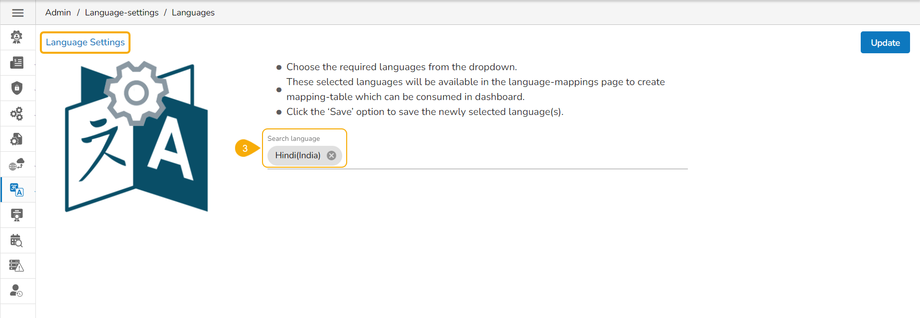This screenshot has height=318, width=920.
Task: Click the calendar search sidebar icon
Action: [17, 240]
